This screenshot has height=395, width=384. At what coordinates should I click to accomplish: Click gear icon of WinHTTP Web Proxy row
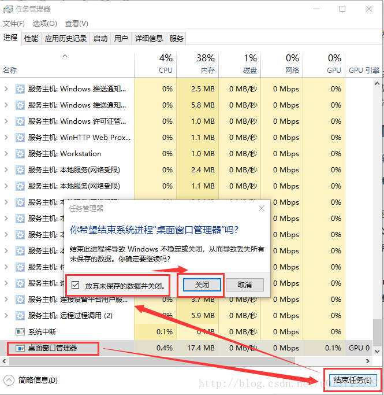(20, 138)
